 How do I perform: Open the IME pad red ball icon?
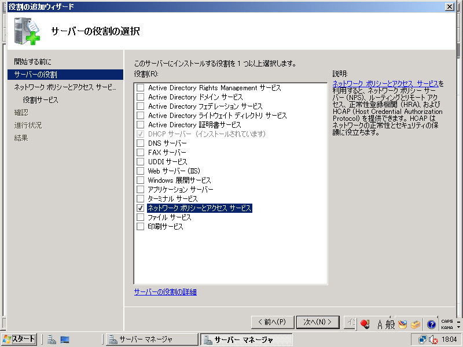[x=365, y=324]
